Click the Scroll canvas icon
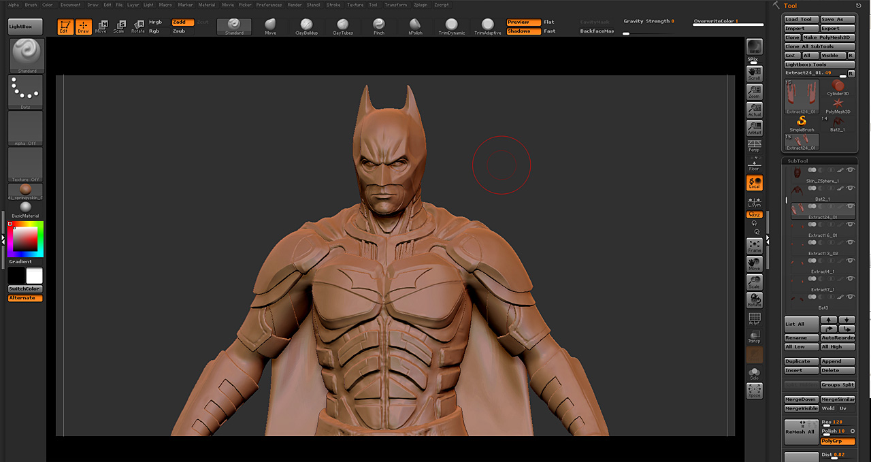Viewport: 871px width, 462px height. coord(754,73)
